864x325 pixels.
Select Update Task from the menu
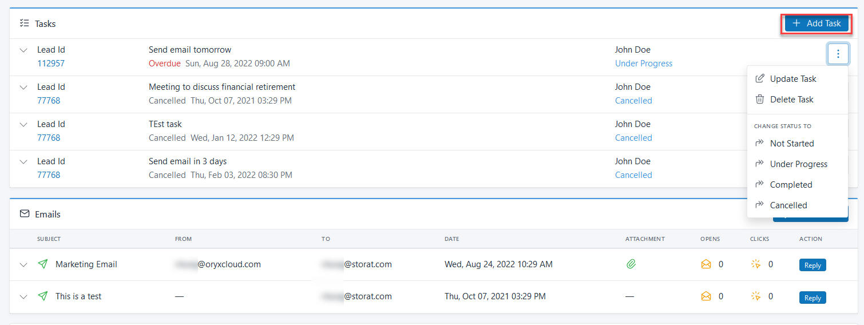click(792, 79)
